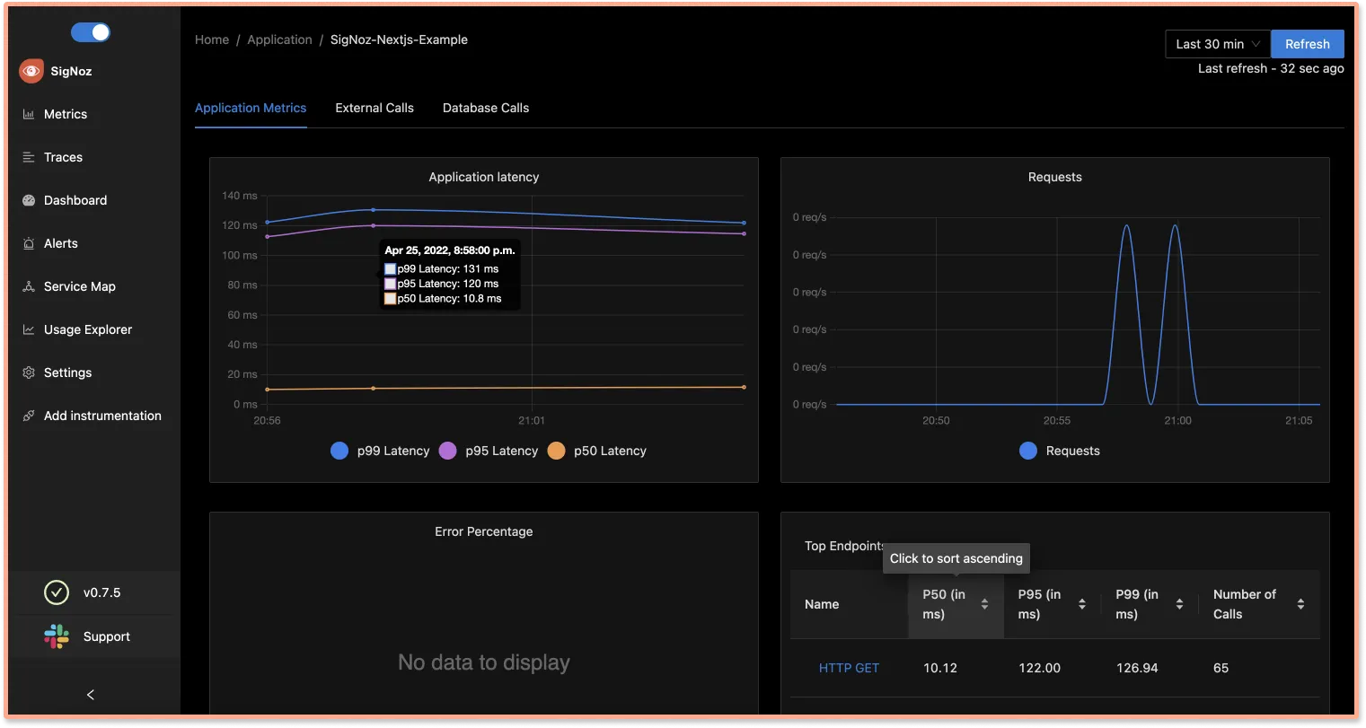Click the Metrics bar chart icon in the sidebar
Screen dimensions: 1366x728
pyautogui.click(x=29, y=115)
